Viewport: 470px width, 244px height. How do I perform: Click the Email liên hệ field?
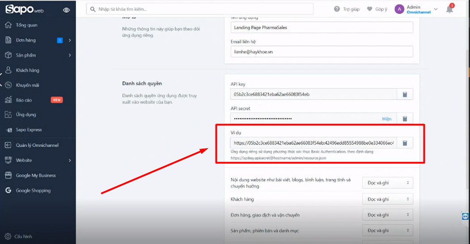coord(322,51)
